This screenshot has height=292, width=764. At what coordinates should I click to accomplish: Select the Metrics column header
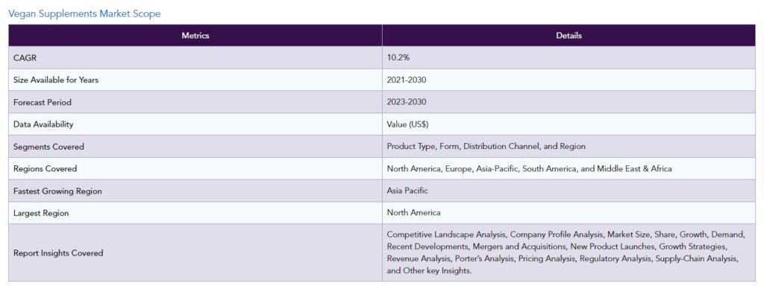(x=195, y=36)
